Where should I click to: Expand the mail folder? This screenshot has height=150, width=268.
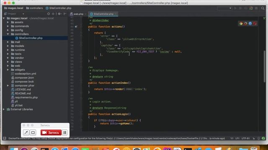(x=8, y=42)
